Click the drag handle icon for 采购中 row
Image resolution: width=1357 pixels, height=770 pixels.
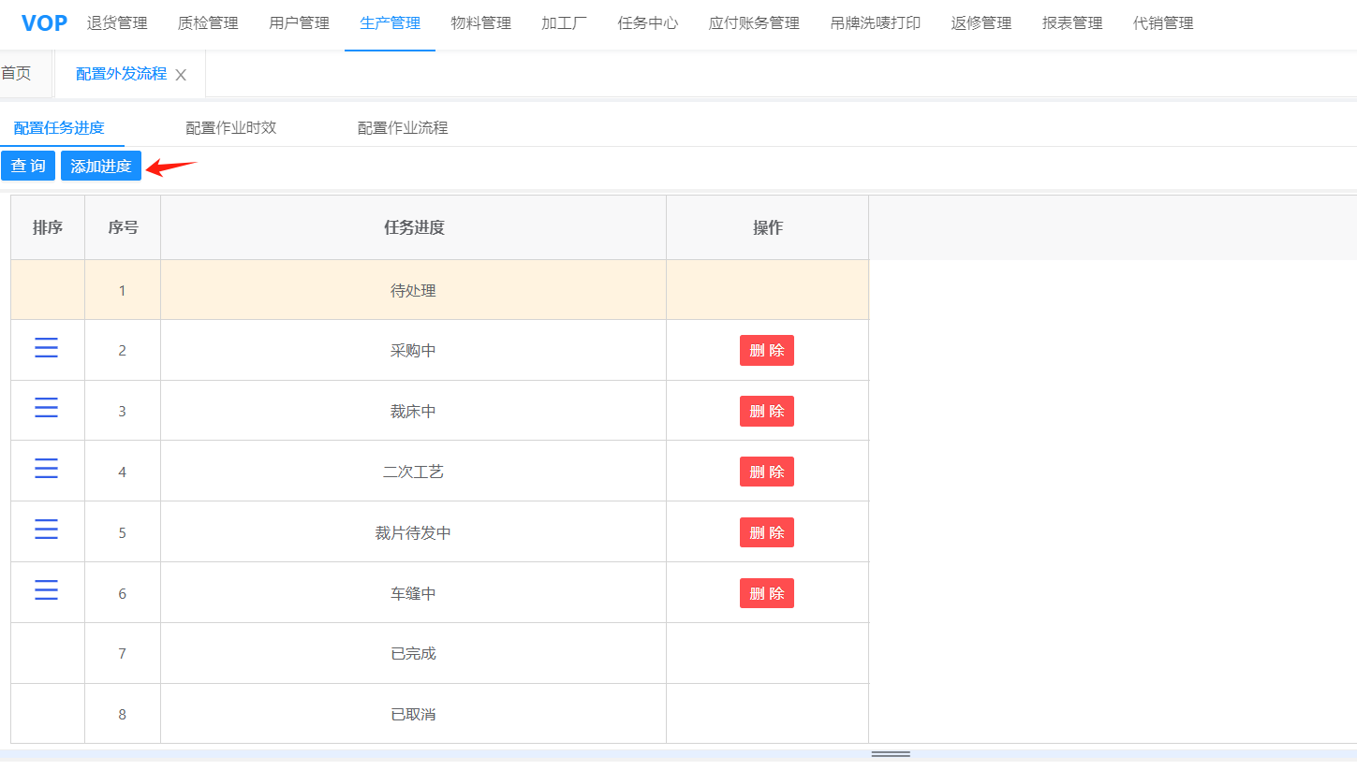coord(46,349)
